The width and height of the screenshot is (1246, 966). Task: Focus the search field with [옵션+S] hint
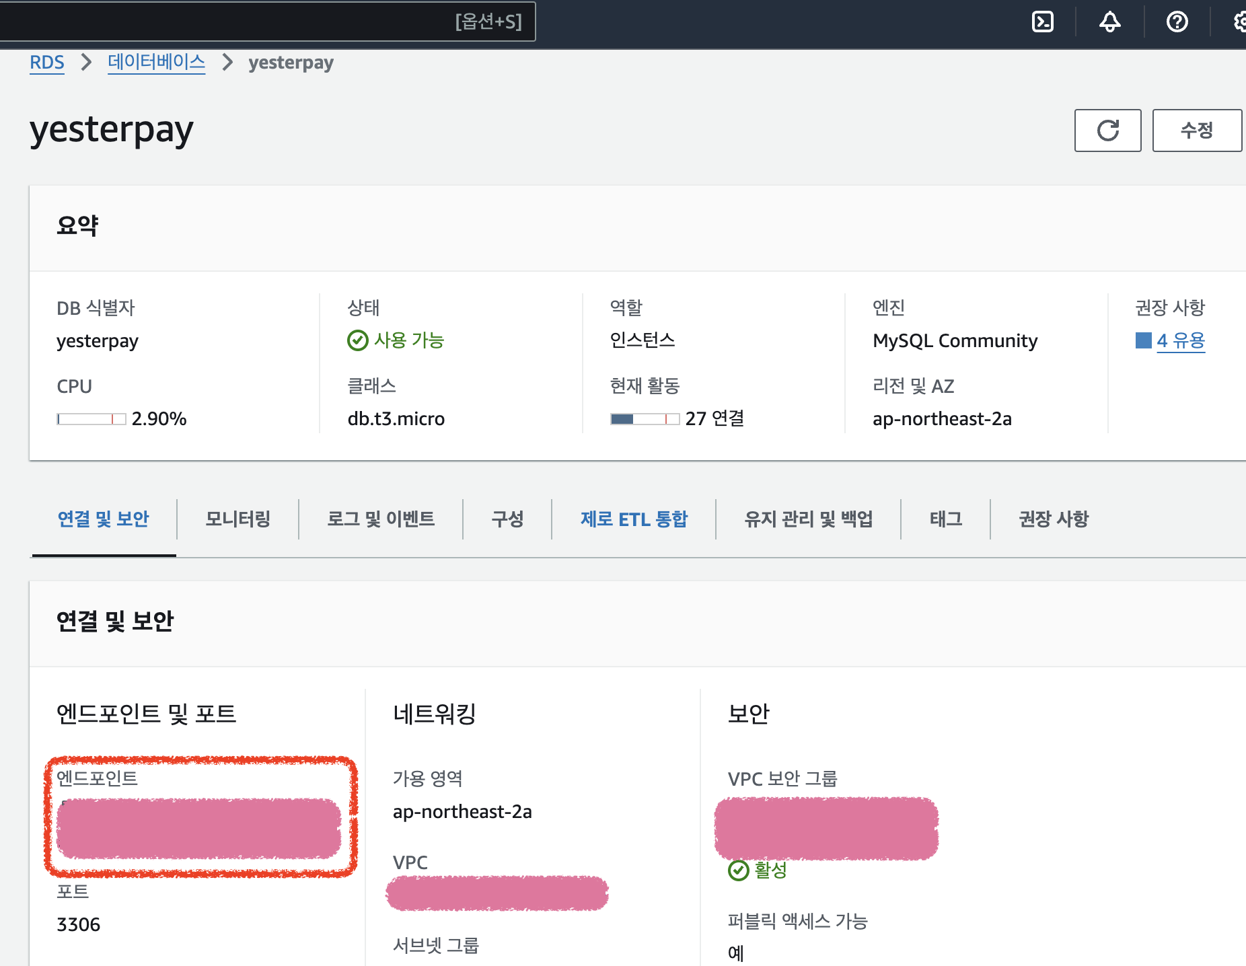tap(268, 22)
